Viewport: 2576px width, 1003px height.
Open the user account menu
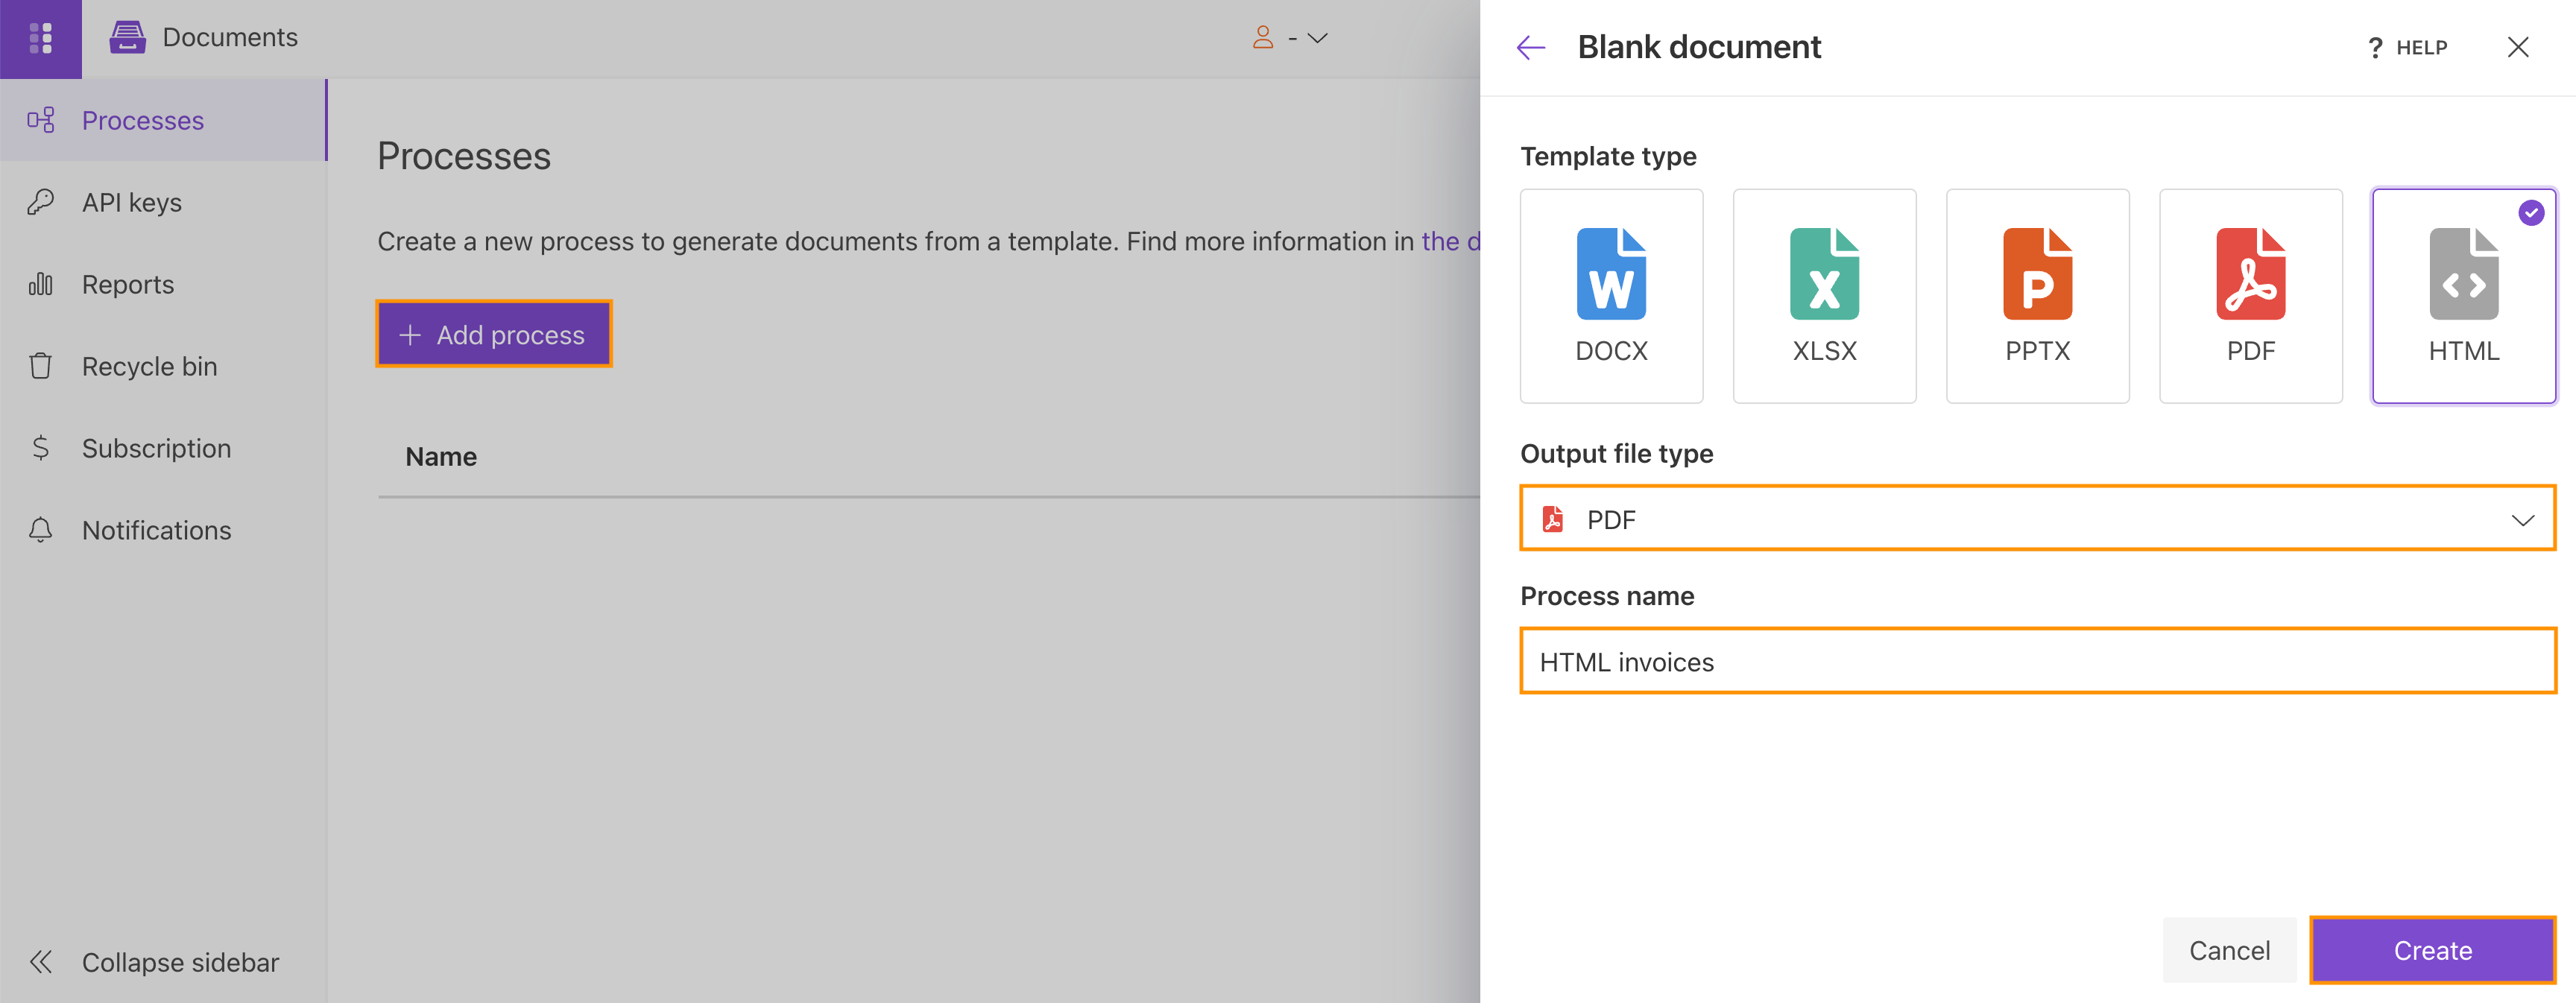click(x=1289, y=38)
